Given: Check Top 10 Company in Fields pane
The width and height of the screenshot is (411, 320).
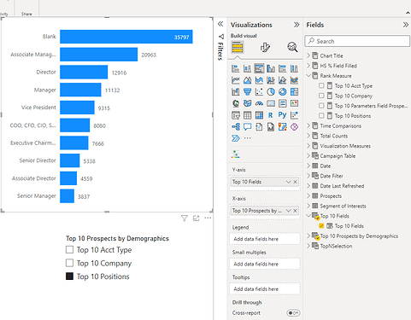Looking at the screenshot, I should coord(321,96).
